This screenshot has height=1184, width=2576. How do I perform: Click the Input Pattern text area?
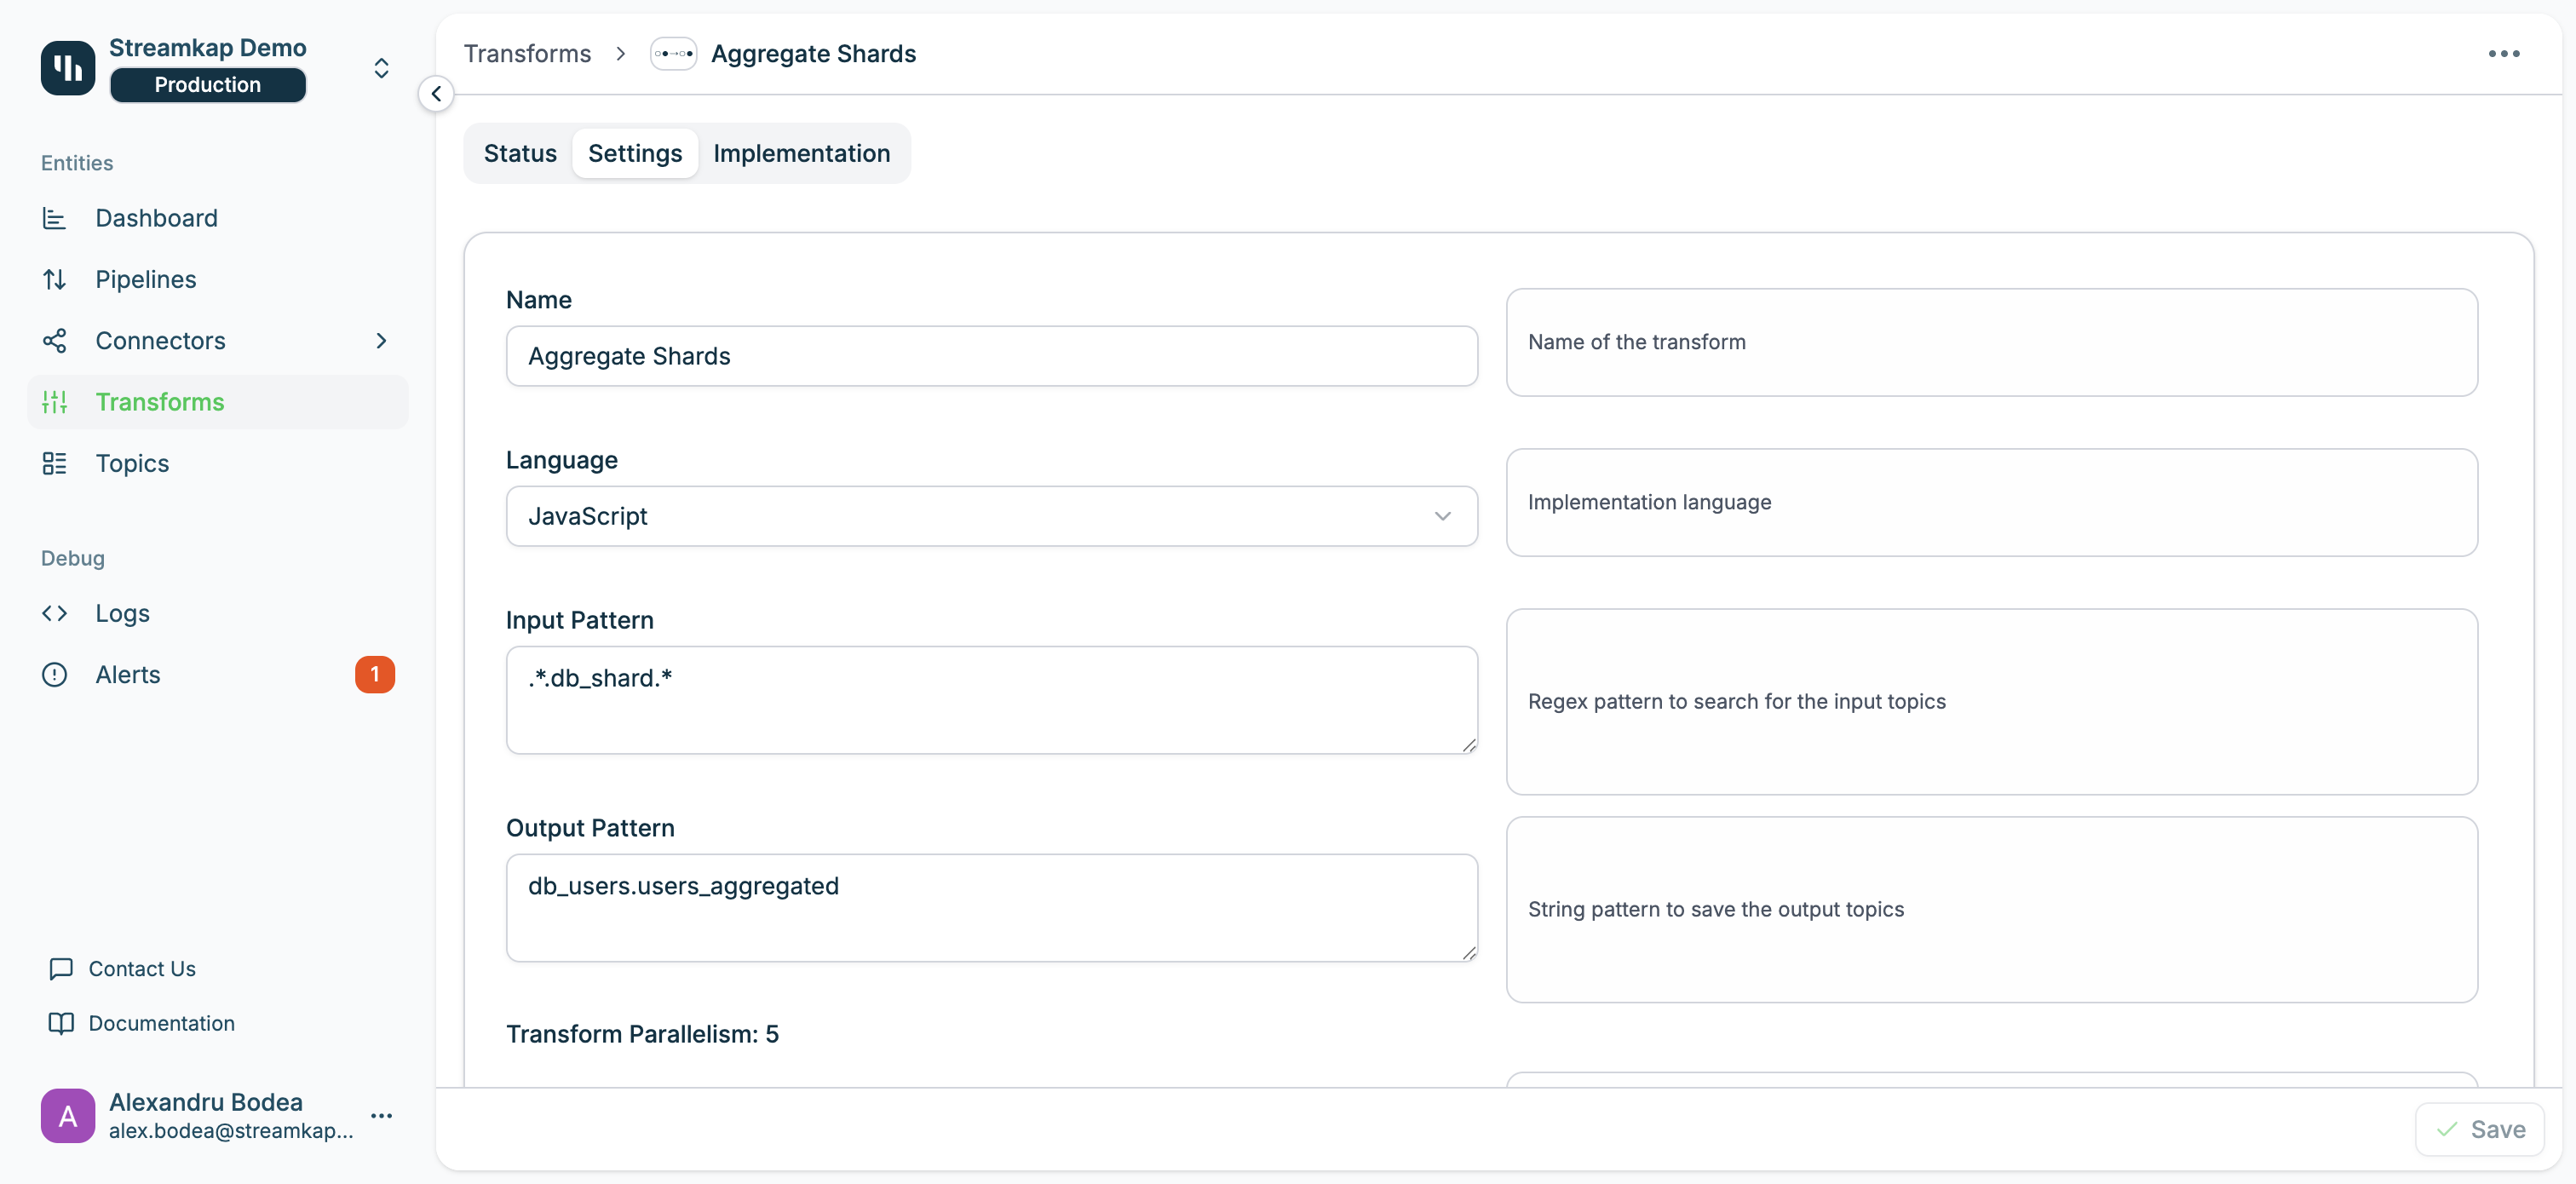click(990, 700)
